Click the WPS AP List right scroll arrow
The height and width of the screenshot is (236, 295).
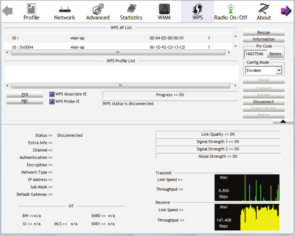(229, 52)
